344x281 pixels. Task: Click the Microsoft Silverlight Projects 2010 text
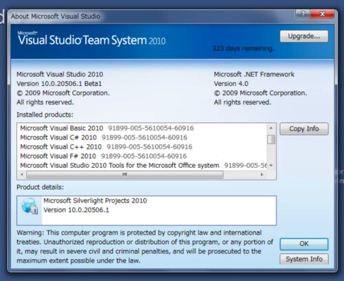95,201
